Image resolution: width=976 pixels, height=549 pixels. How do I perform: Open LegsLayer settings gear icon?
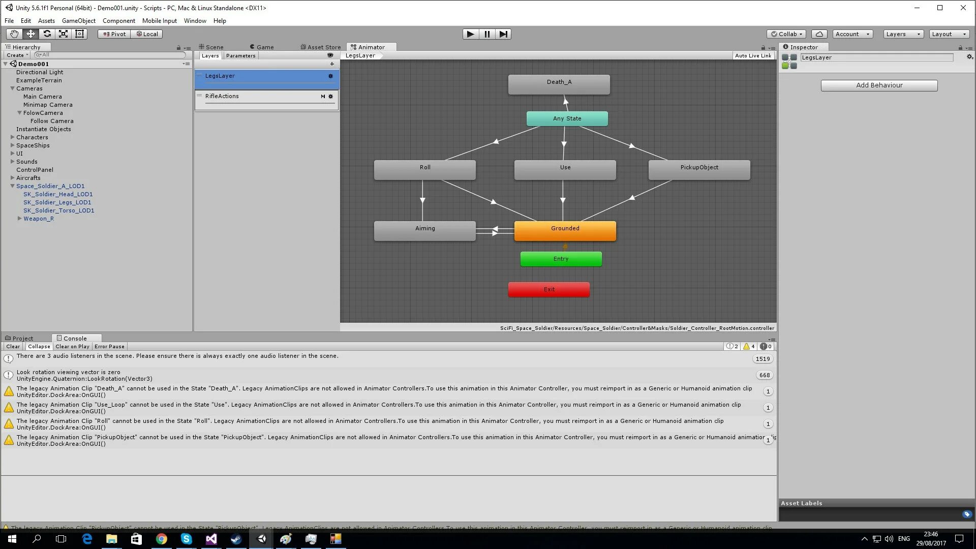[330, 76]
